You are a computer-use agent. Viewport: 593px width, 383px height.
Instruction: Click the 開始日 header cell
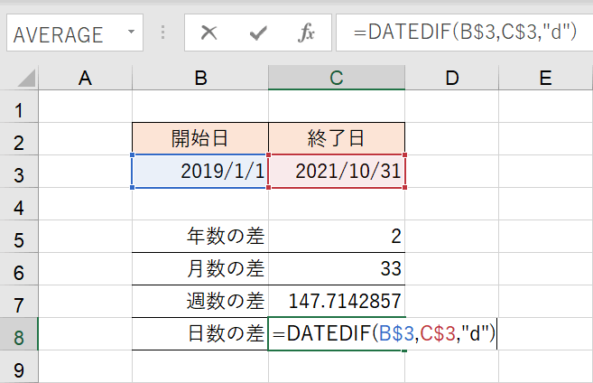pyautogui.click(x=200, y=138)
